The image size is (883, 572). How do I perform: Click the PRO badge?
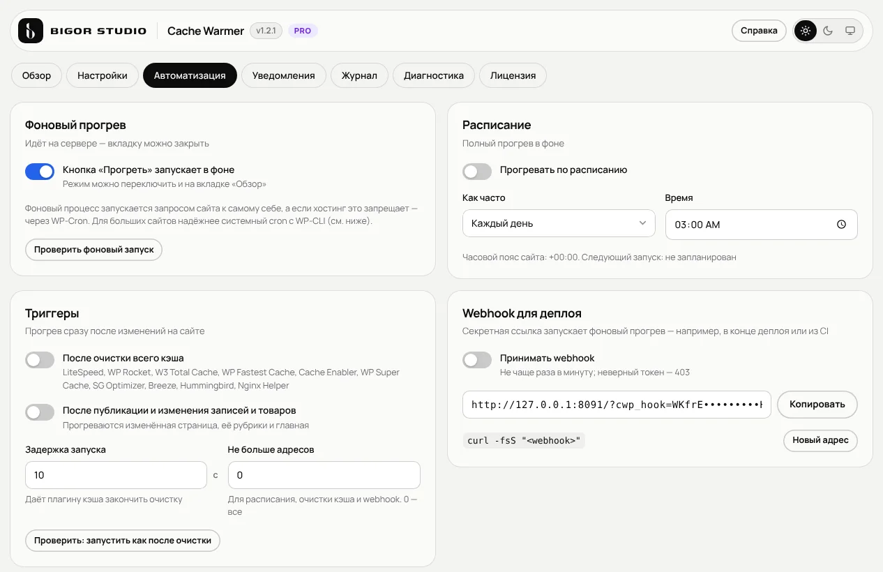pos(303,31)
